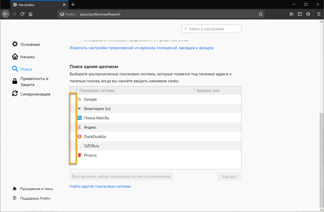The height and width of the screenshot is (212, 324).
Task: Open the home page using the home icon
Action: coord(31,14)
